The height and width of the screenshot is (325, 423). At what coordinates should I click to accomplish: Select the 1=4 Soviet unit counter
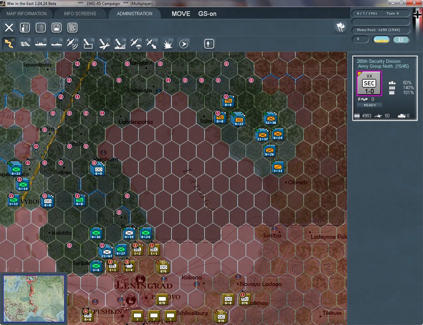129,266
